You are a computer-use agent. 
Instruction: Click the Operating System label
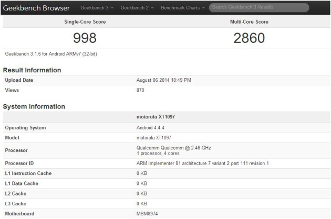point(25,128)
